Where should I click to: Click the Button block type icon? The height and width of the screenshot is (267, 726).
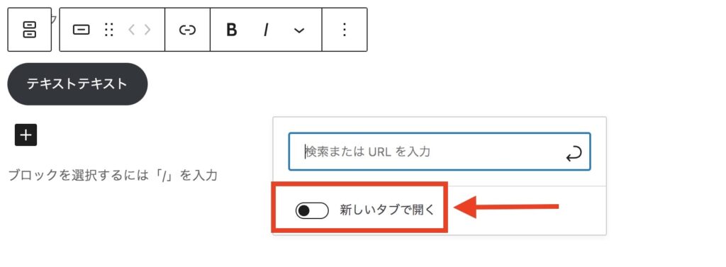point(82,30)
